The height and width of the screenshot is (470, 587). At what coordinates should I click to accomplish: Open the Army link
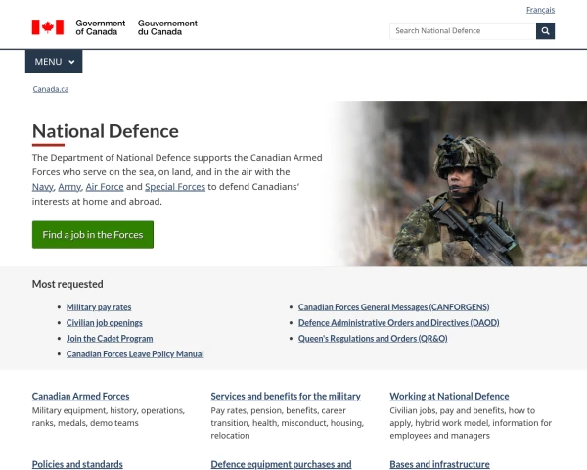point(69,186)
